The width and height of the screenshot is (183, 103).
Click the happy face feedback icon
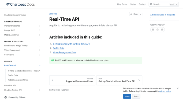153,30
